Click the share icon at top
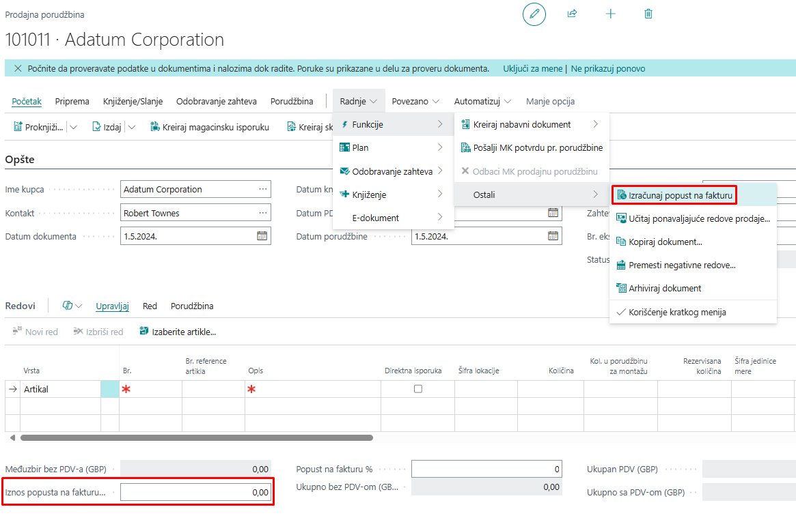This screenshot has width=796, height=520. pos(572,14)
